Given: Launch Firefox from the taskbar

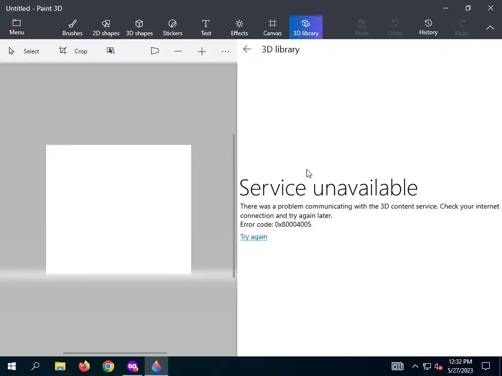Looking at the screenshot, I should click(84, 366).
